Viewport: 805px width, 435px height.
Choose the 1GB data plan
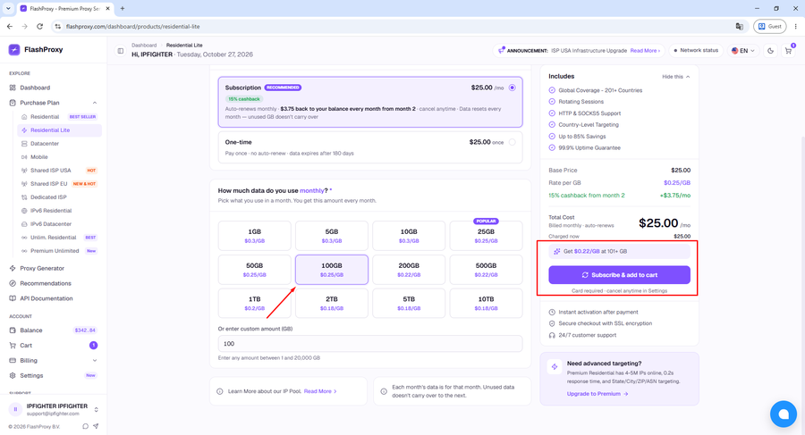(x=255, y=236)
